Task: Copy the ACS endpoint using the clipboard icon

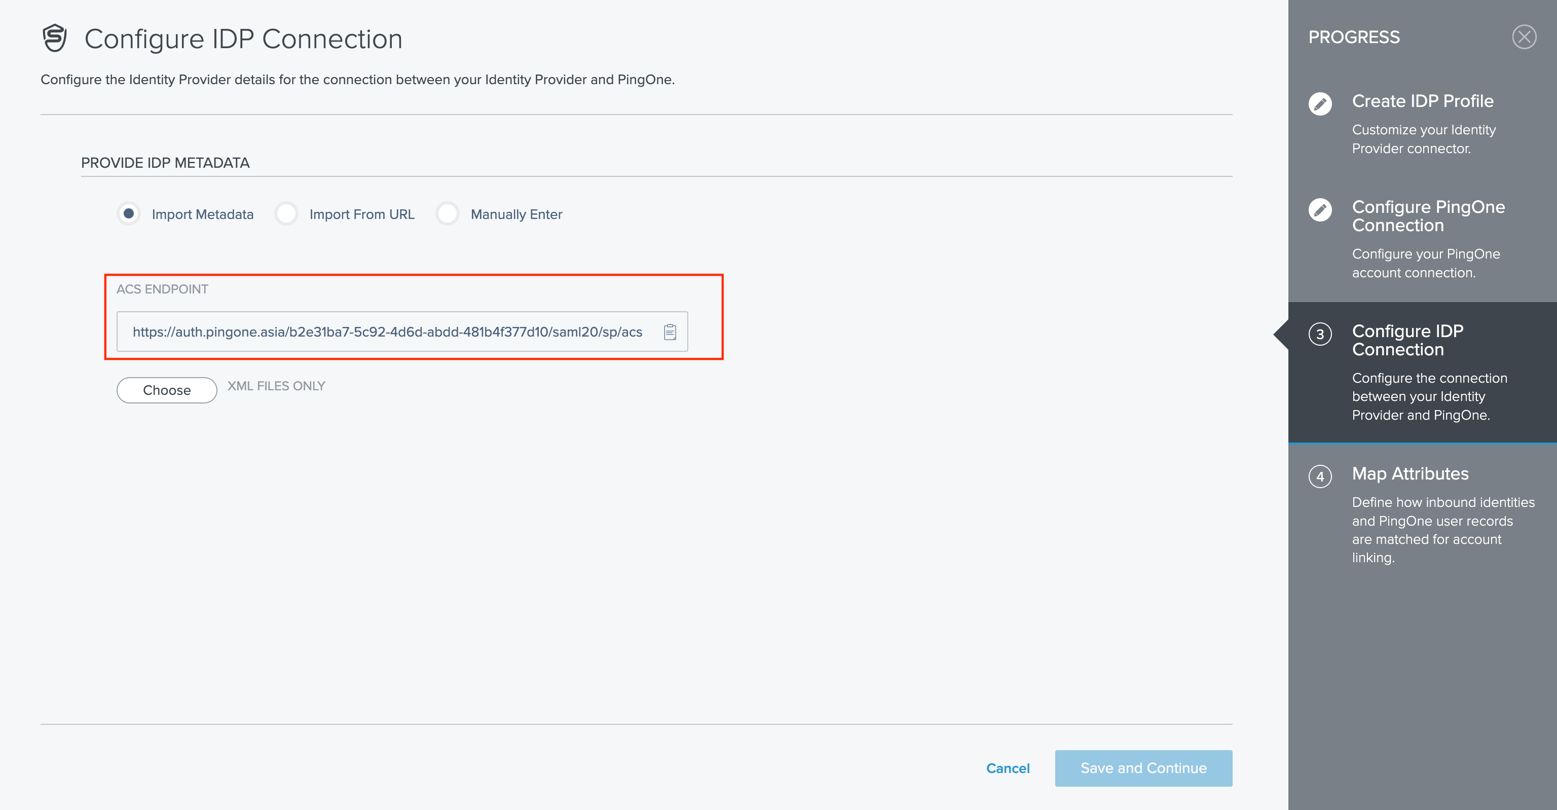Action: pyautogui.click(x=671, y=332)
